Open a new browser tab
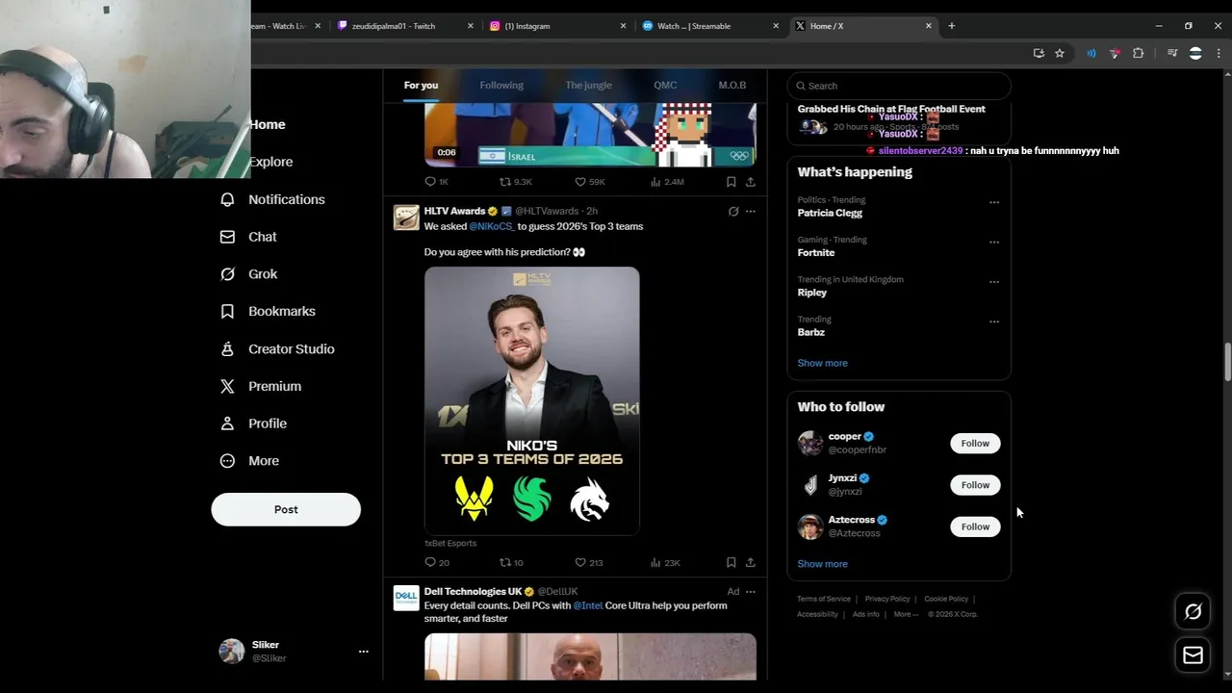This screenshot has height=693, width=1232. click(x=951, y=26)
